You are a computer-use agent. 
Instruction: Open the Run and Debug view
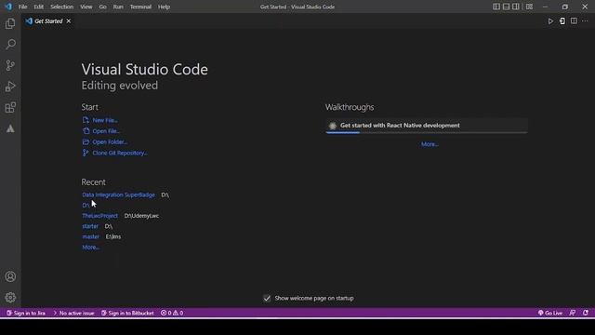[x=10, y=87]
